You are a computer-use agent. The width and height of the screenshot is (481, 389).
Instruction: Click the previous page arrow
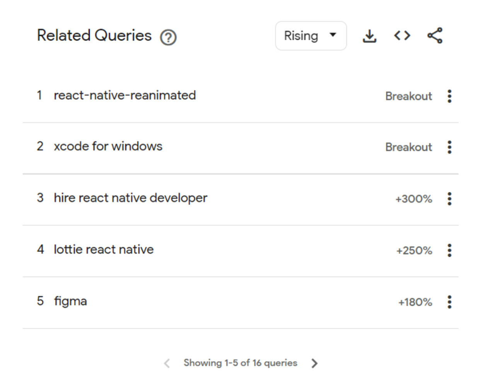click(167, 363)
